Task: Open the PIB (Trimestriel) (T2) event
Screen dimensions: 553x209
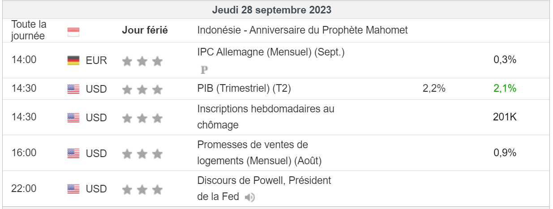Action: (244, 89)
